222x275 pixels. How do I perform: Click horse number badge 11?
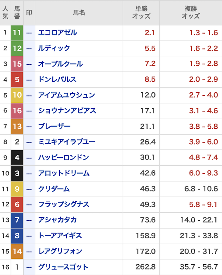[x=17, y=33]
